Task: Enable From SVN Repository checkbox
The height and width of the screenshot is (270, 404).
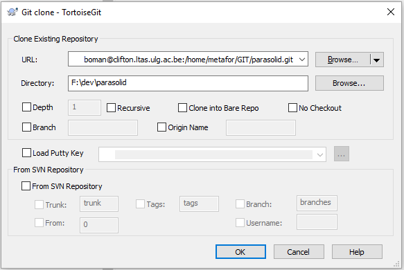Action: (26, 186)
